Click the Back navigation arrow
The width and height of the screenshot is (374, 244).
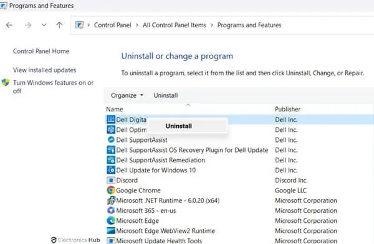tap(9, 25)
